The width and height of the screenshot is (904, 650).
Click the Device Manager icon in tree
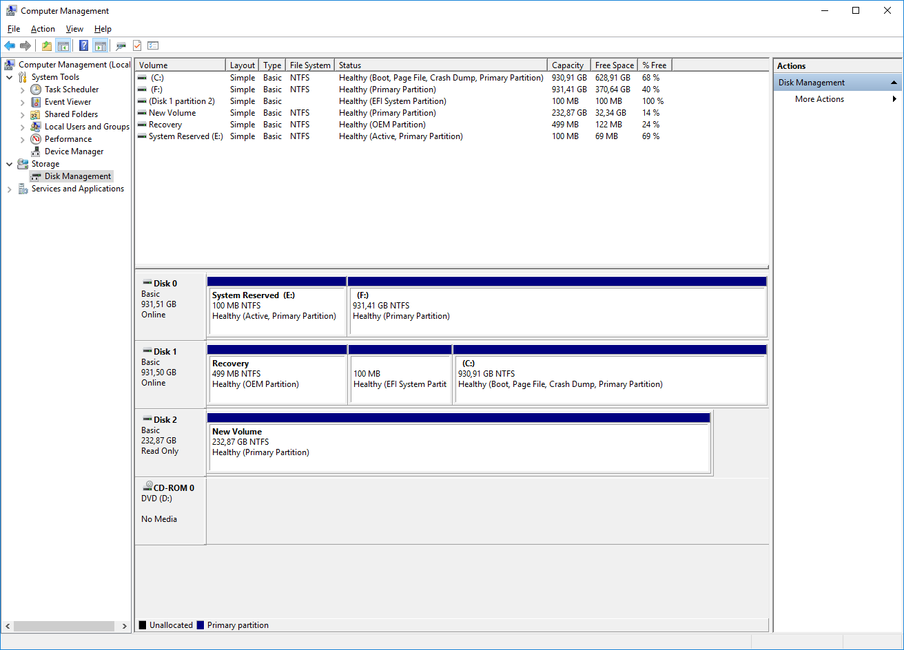pos(36,151)
